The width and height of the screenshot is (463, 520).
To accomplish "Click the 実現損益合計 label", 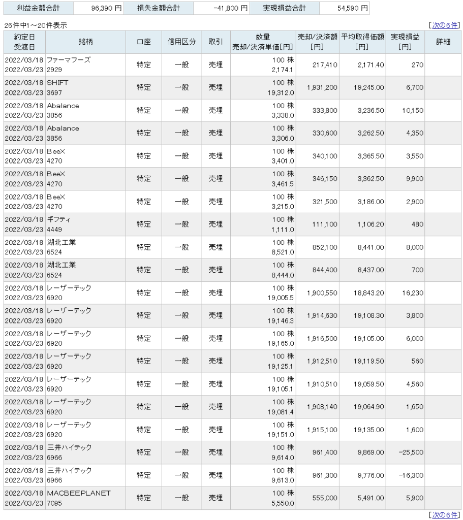I will (285, 8).
